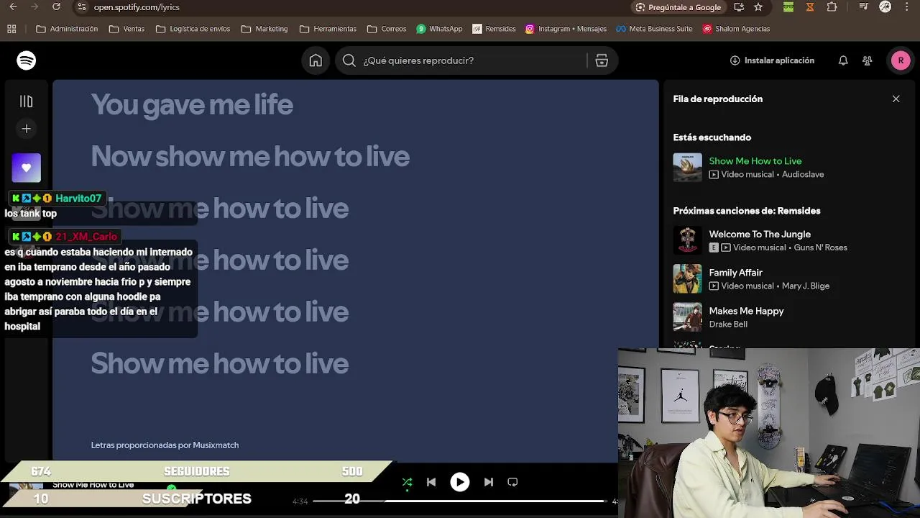Reload the browser page

click(x=56, y=7)
